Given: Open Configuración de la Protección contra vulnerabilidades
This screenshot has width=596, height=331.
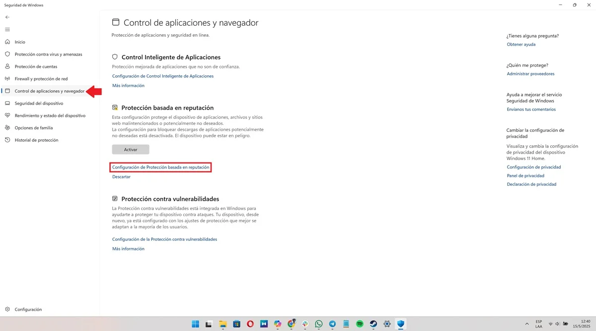Looking at the screenshot, I should 164,239.
